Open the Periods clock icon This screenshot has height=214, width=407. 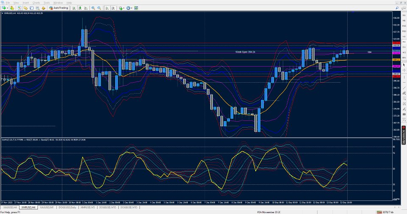(128, 8)
